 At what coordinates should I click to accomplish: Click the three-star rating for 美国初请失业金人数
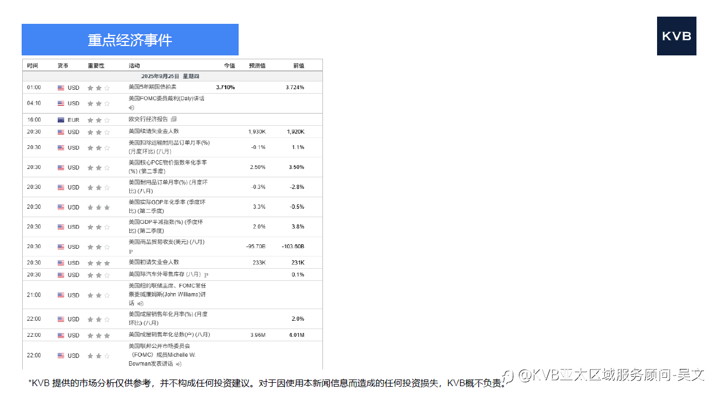pyautogui.click(x=99, y=263)
